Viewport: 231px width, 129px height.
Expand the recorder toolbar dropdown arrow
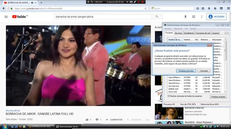(127, 2)
